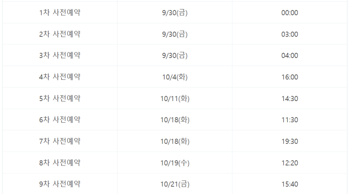The width and height of the screenshot is (348, 194).
Task: Click the 1차 사전예약 cell
Action: [60, 13]
